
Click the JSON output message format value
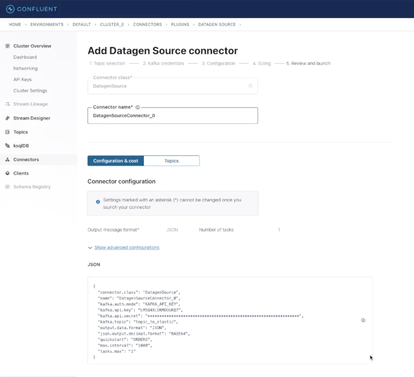172,230
